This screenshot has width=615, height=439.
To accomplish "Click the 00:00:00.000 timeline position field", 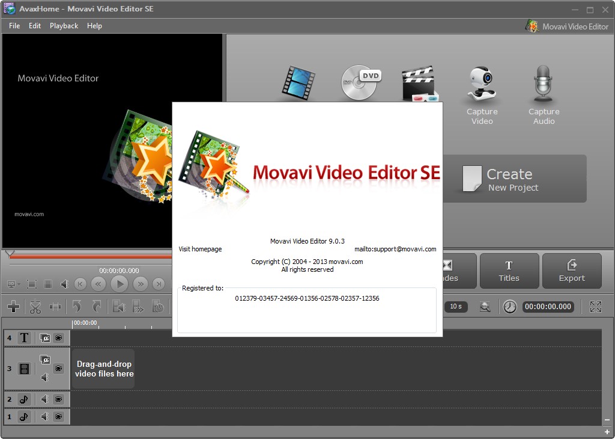I will (548, 307).
